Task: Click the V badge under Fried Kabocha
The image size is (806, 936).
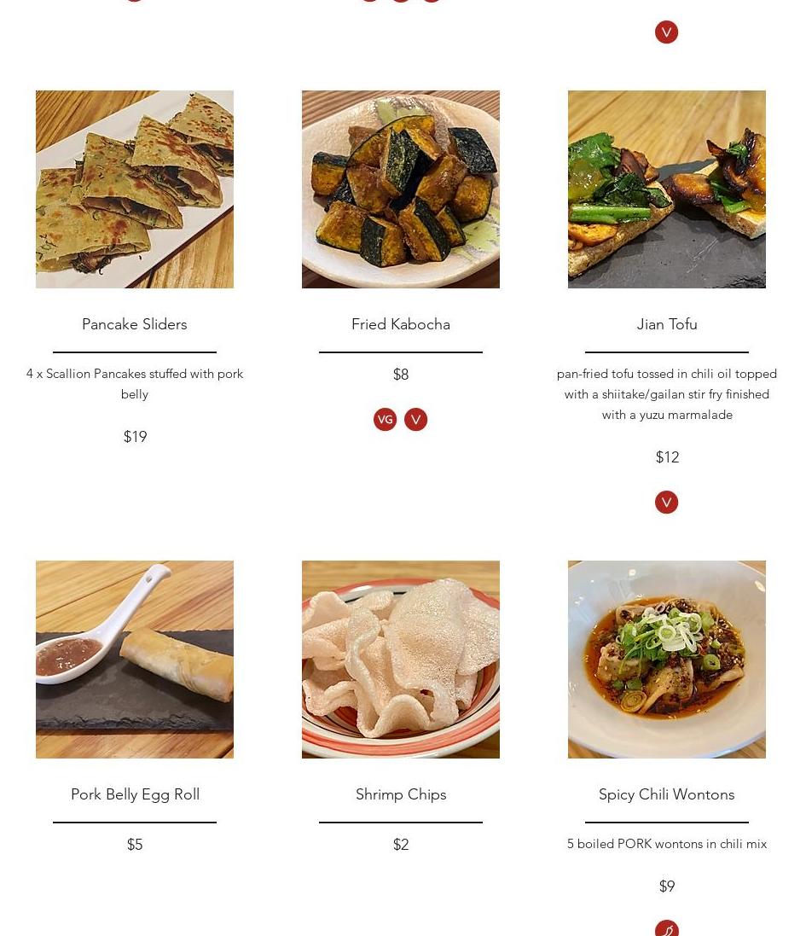Action: tap(416, 419)
